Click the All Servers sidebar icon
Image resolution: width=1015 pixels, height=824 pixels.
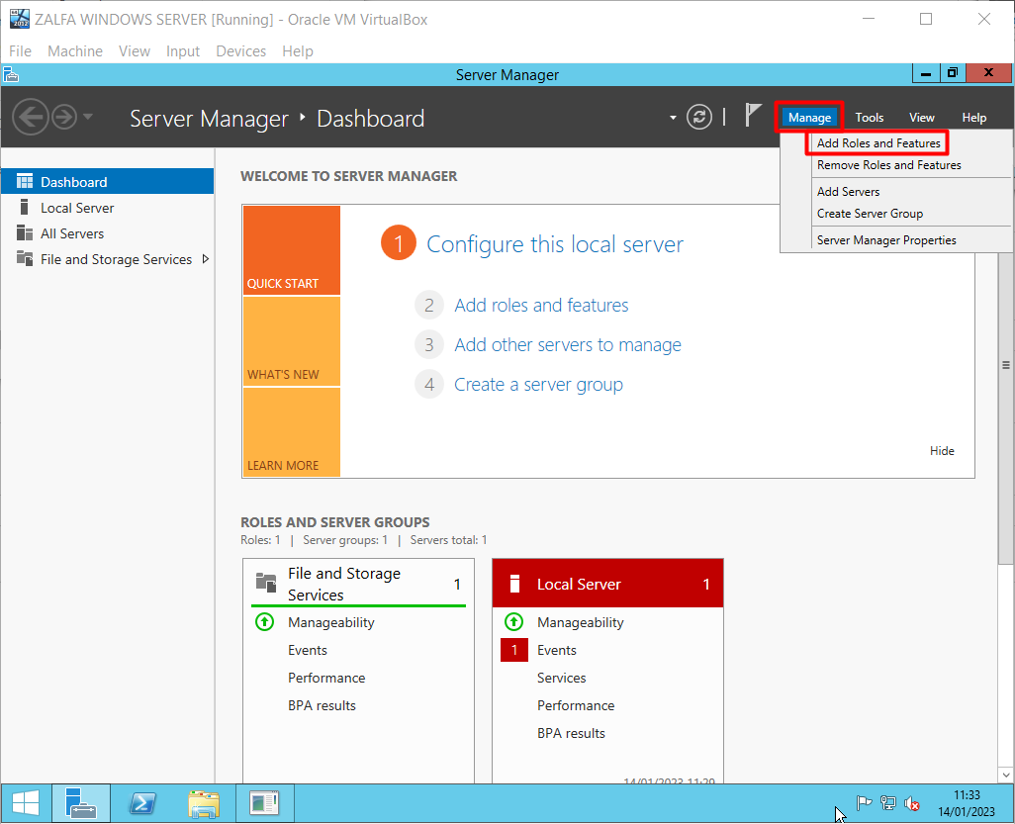(x=25, y=233)
